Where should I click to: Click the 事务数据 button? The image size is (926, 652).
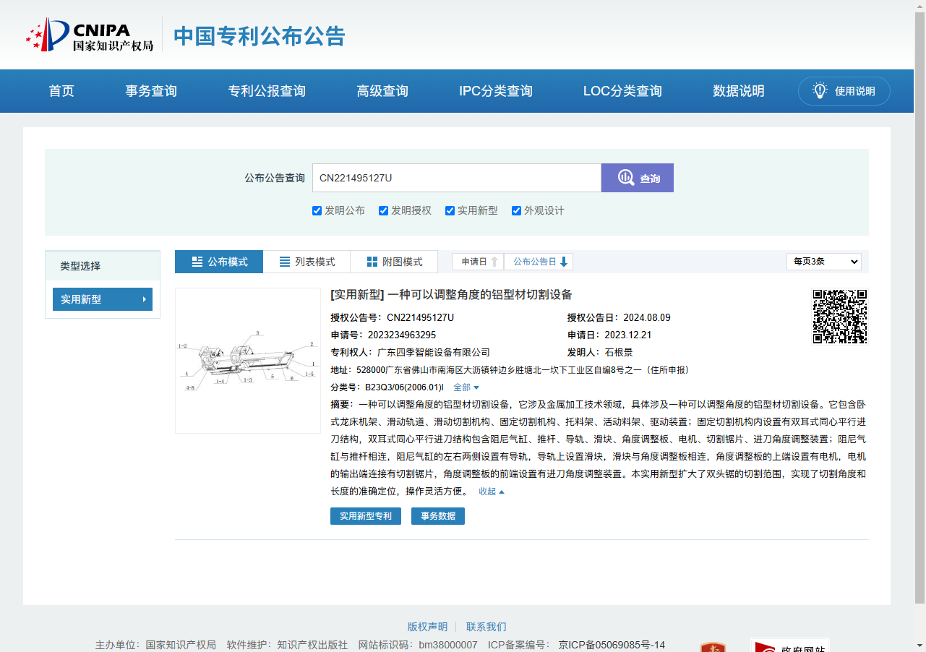437,516
